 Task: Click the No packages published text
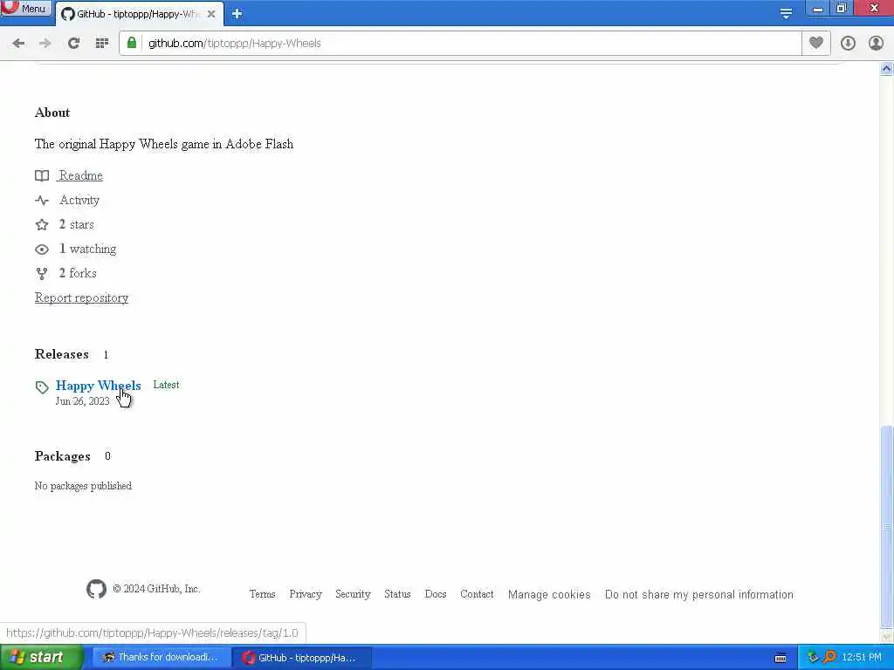pos(83,486)
